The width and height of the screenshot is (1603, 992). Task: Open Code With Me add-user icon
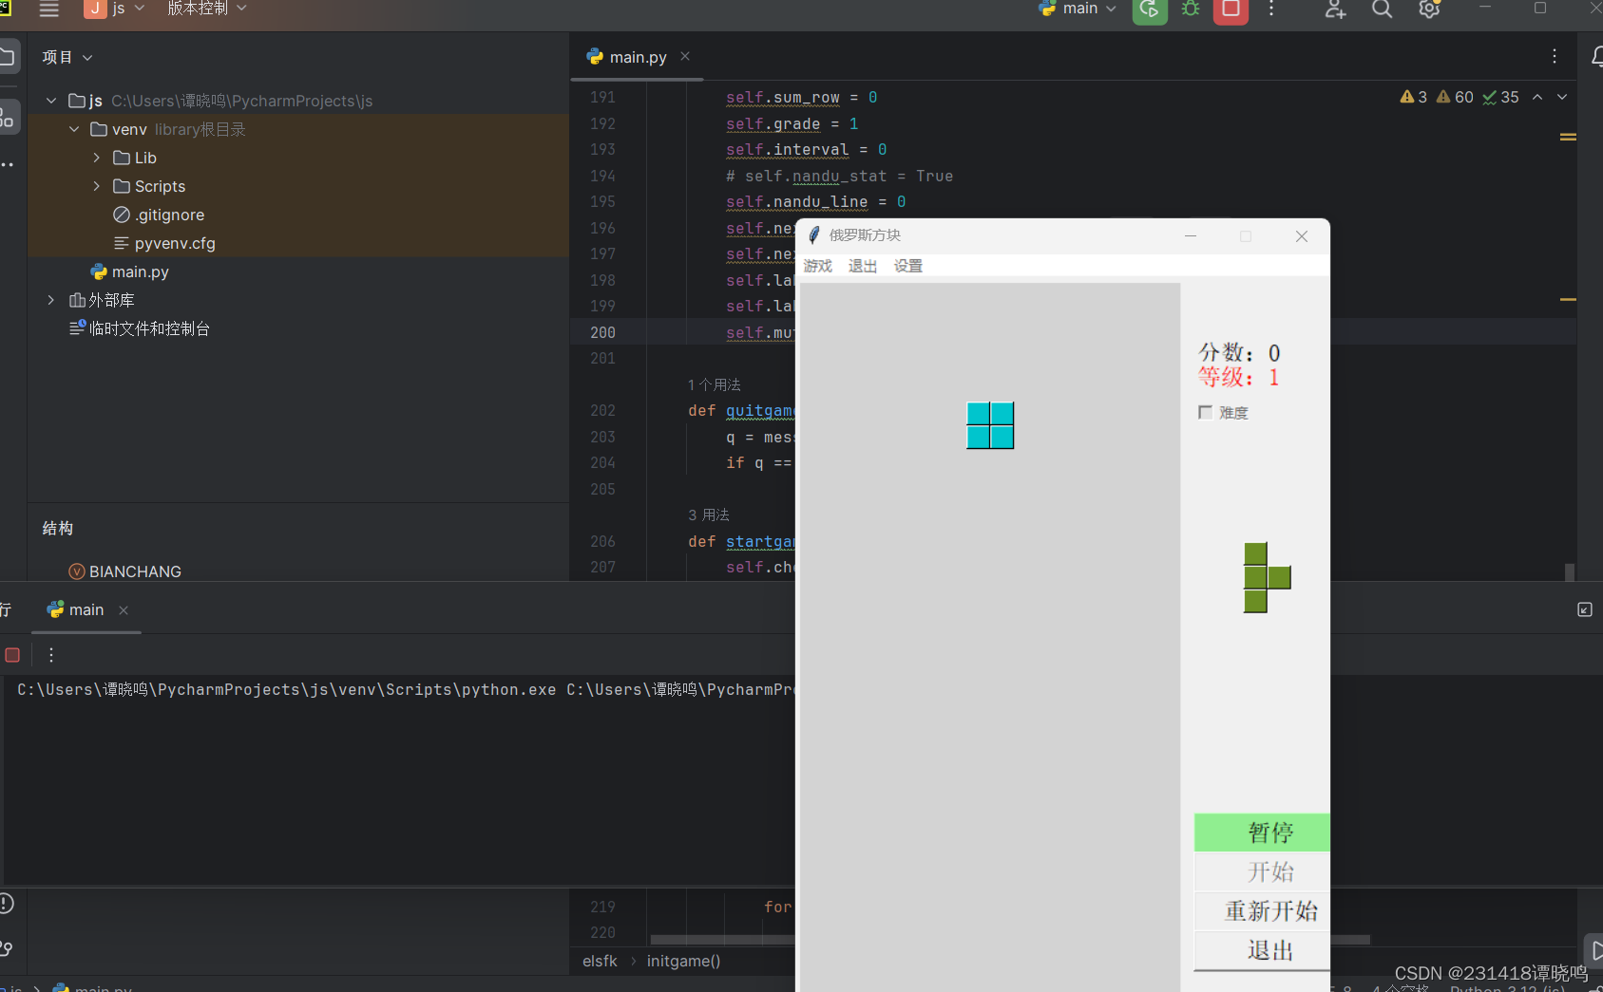[1335, 9]
